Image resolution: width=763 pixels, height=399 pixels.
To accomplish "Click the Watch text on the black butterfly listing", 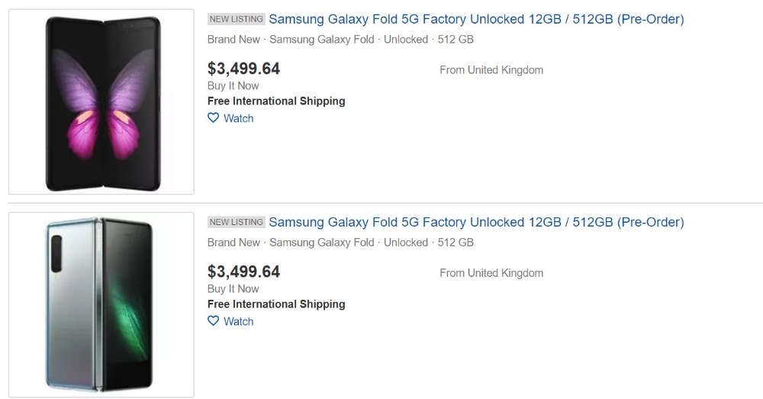I will pyautogui.click(x=239, y=118).
